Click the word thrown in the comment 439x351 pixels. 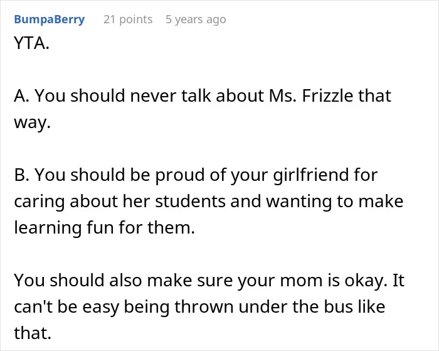204,306
